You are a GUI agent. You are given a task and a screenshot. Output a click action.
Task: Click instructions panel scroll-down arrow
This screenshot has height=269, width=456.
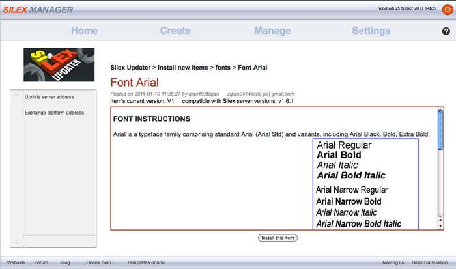click(x=440, y=226)
